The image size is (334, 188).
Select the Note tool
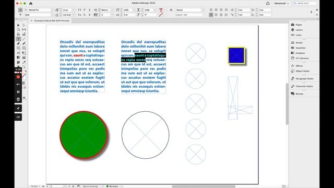(x=18, y=62)
